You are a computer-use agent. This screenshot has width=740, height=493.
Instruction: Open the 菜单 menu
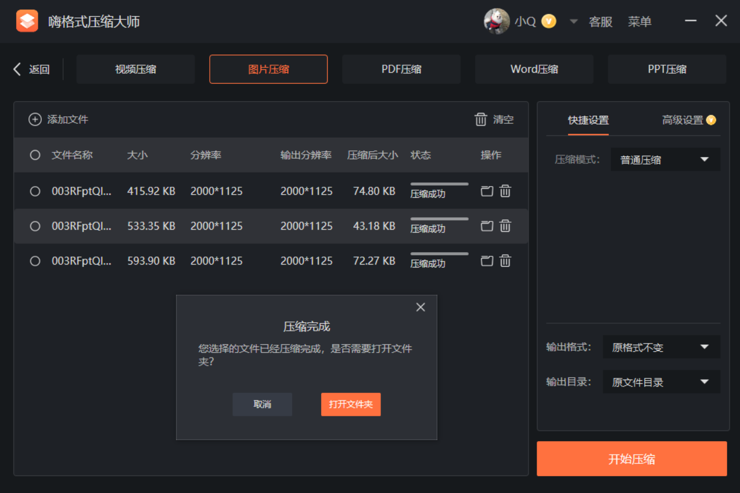pyautogui.click(x=640, y=22)
